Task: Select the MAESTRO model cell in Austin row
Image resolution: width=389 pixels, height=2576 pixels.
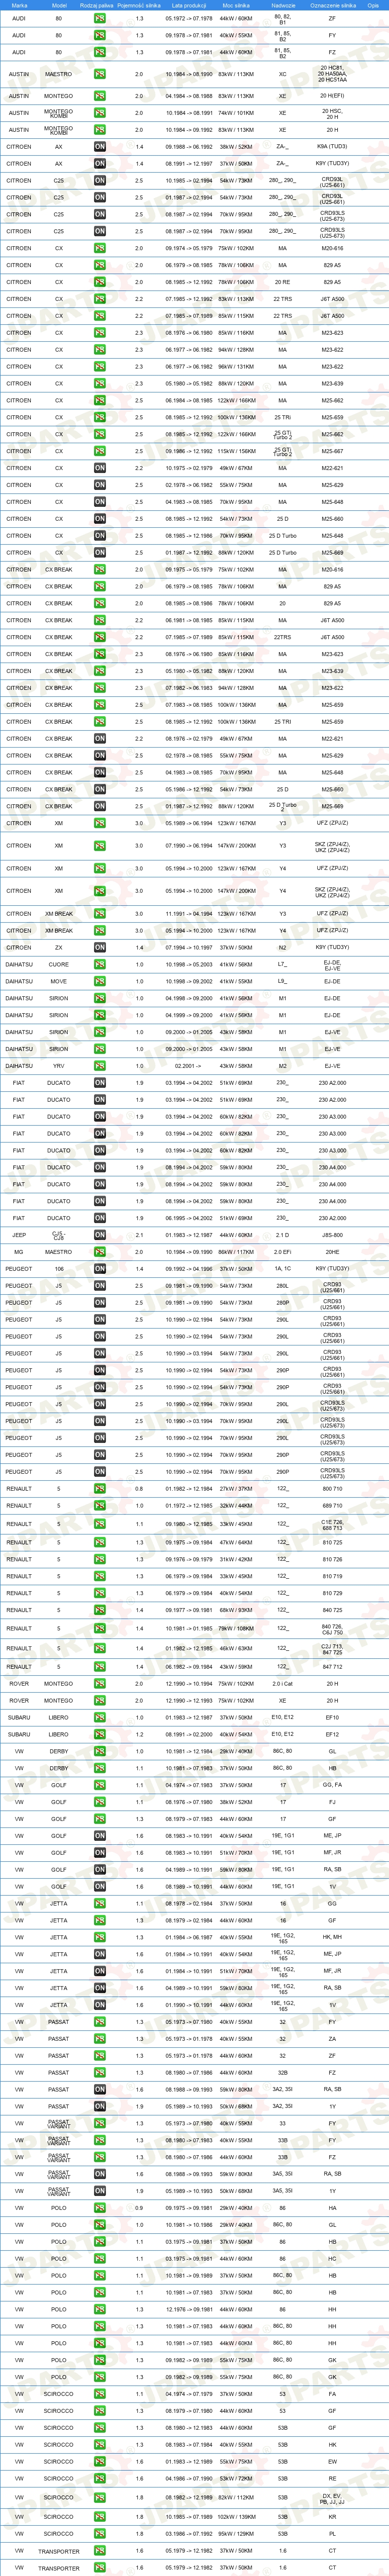Action: [58, 74]
